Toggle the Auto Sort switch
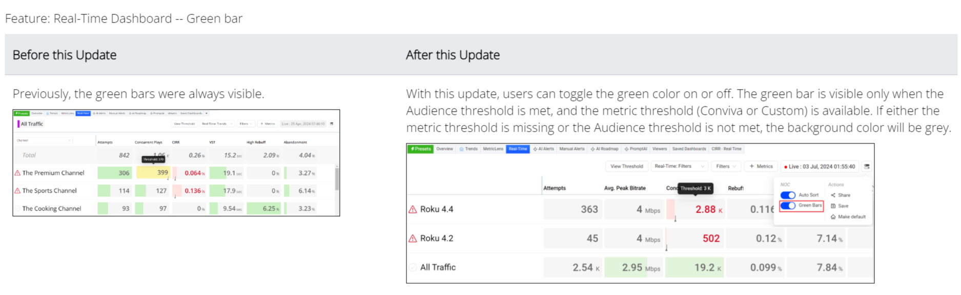 [x=788, y=195]
